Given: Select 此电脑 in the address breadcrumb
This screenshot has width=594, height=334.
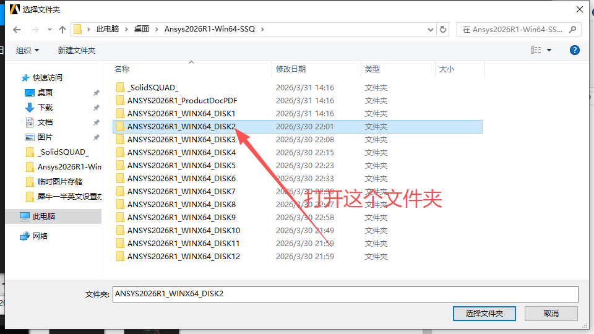Looking at the screenshot, I should pos(108,29).
